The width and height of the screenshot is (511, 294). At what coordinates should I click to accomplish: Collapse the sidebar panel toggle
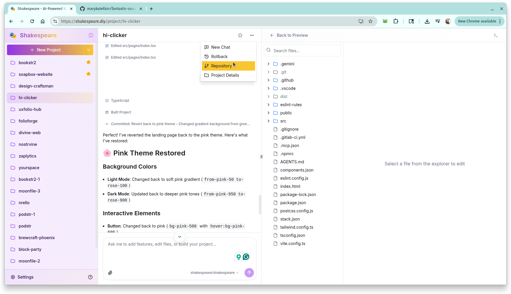[x=91, y=35]
